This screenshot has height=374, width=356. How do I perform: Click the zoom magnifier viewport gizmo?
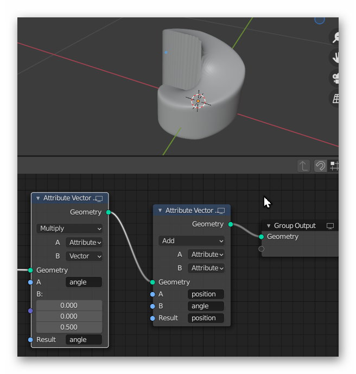tap(334, 37)
